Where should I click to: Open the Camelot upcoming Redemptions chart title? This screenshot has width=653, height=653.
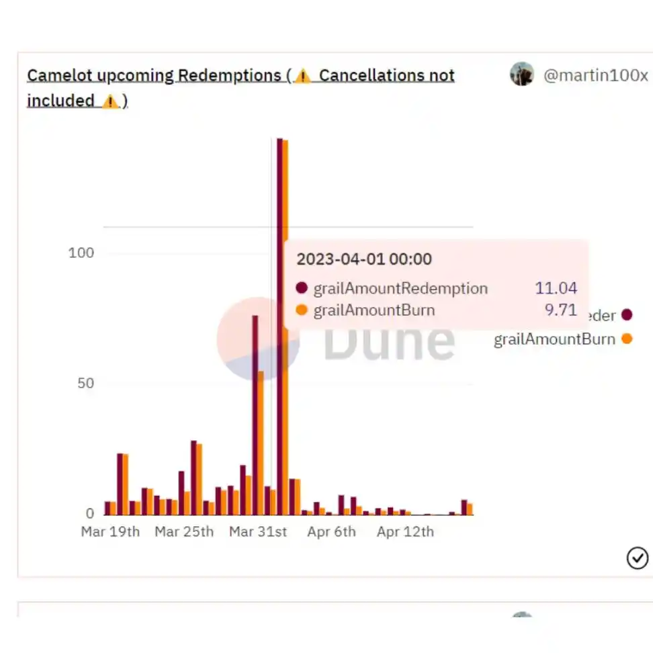pyautogui.click(x=241, y=88)
